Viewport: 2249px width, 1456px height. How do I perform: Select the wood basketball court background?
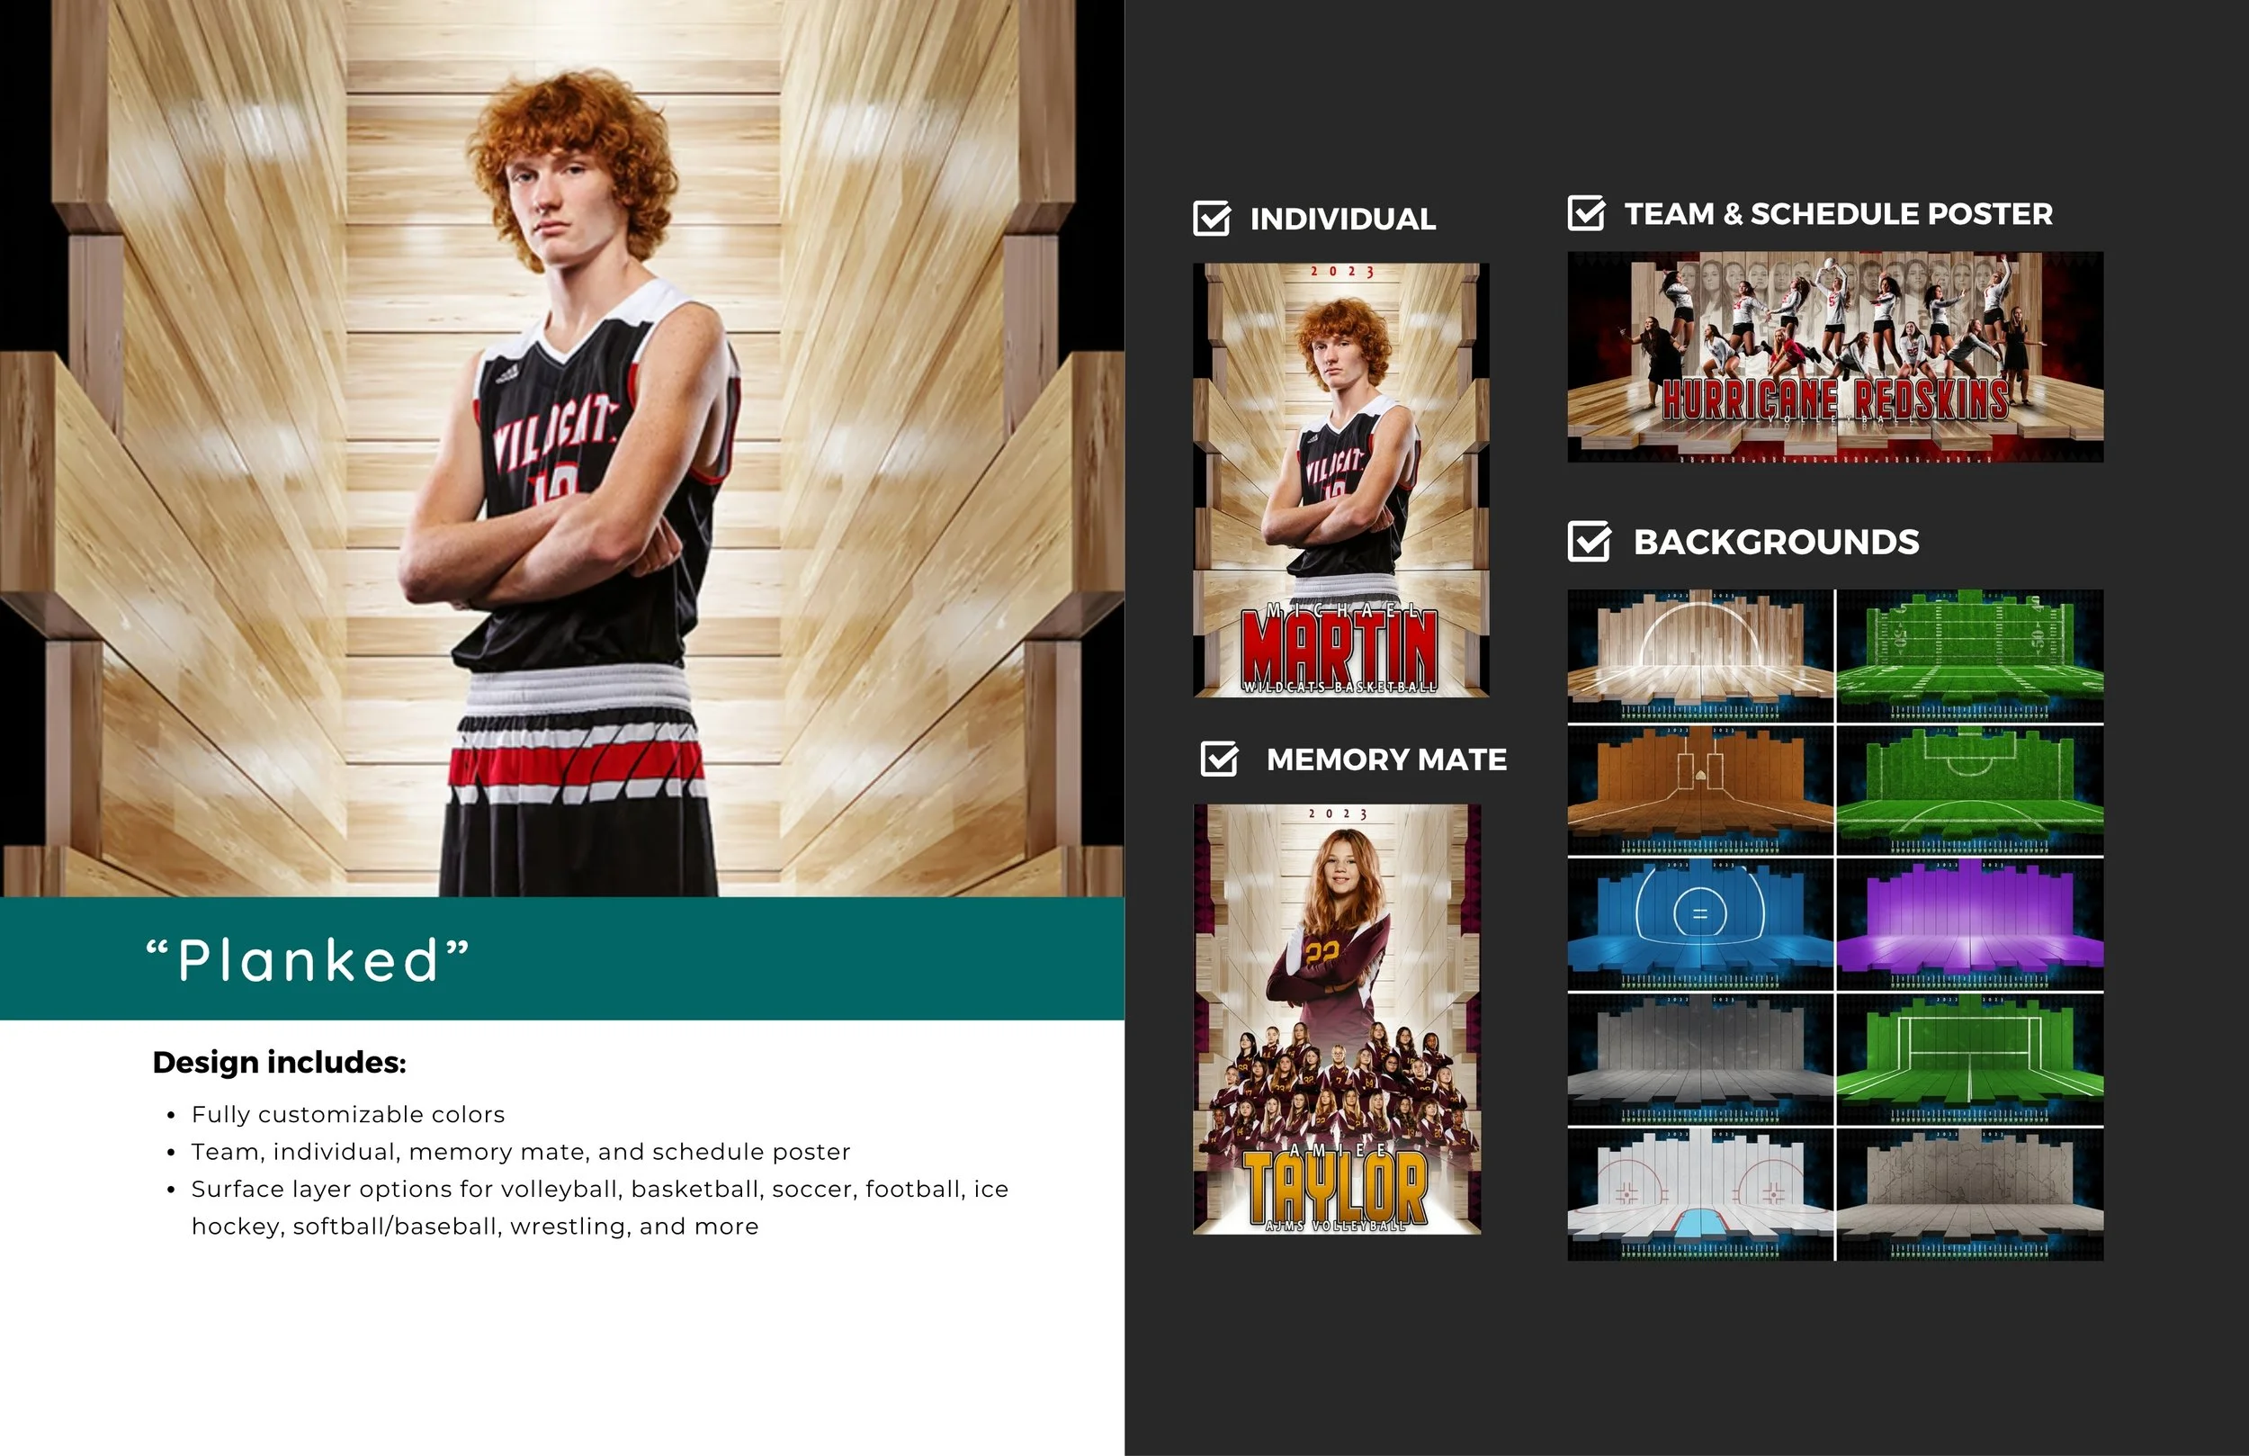click(x=1699, y=655)
